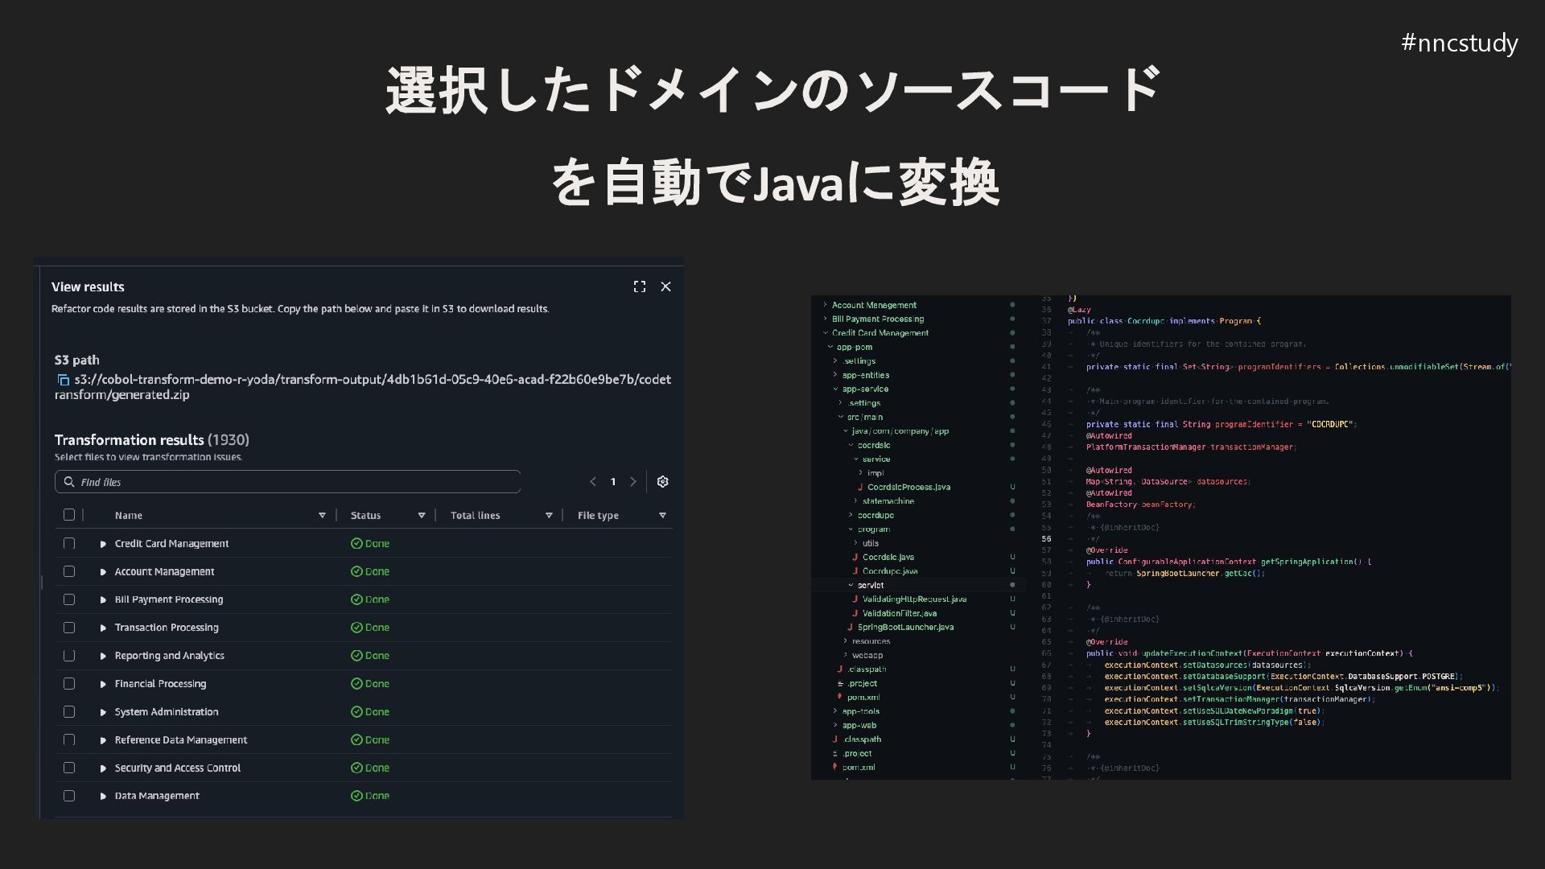Click the File type column header
1545x869 pixels.
pyautogui.click(x=598, y=515)
